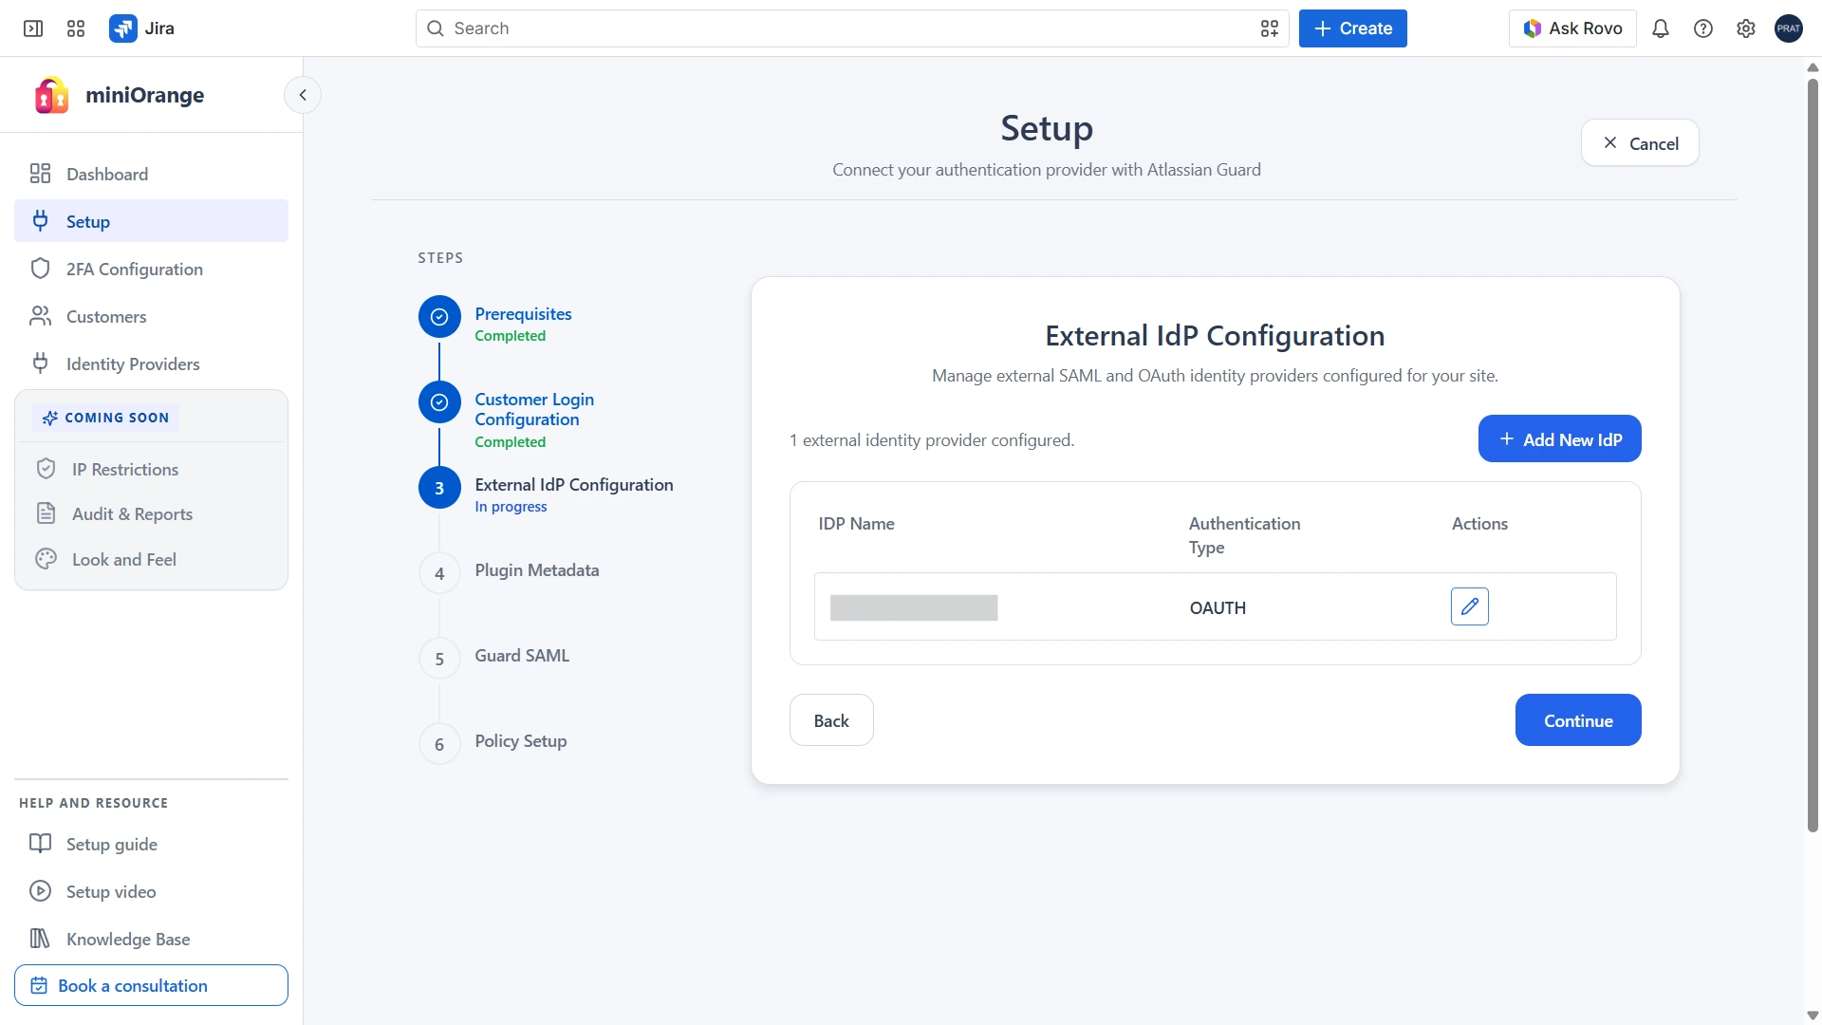The height and width of the screenshot is (1025, 1822).
Task: Click the Customer Login Configuration step label
Action: 534,409
